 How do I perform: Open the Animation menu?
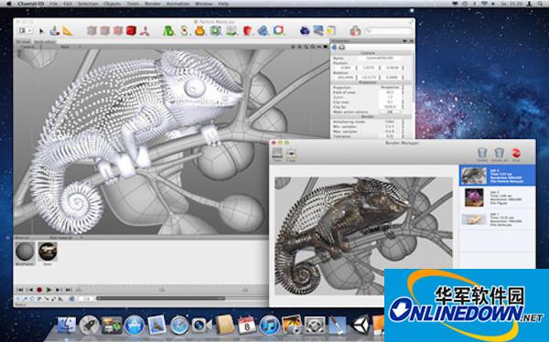click(178, 4)
